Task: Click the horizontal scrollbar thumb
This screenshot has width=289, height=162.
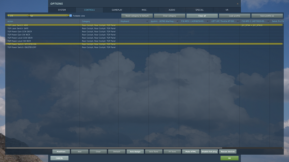Action: tap(114, 148)
